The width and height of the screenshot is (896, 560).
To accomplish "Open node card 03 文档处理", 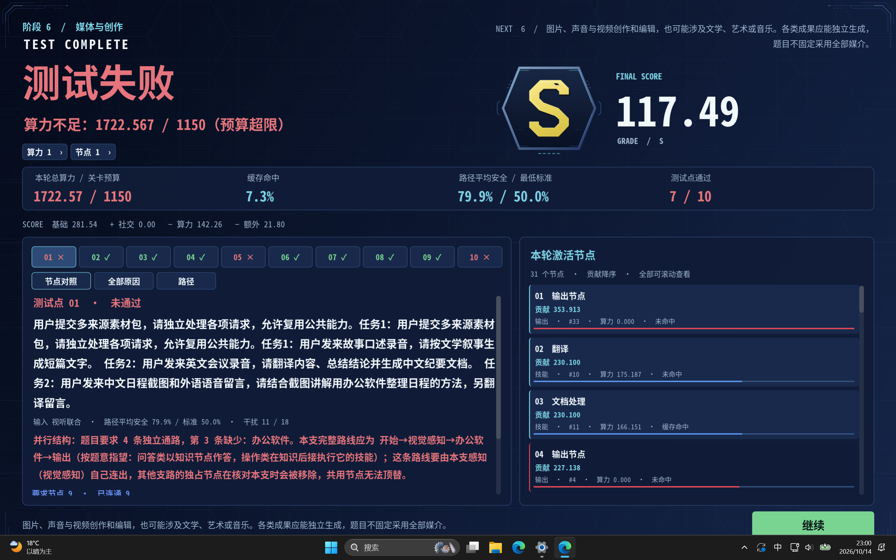I will coord(694,414).
